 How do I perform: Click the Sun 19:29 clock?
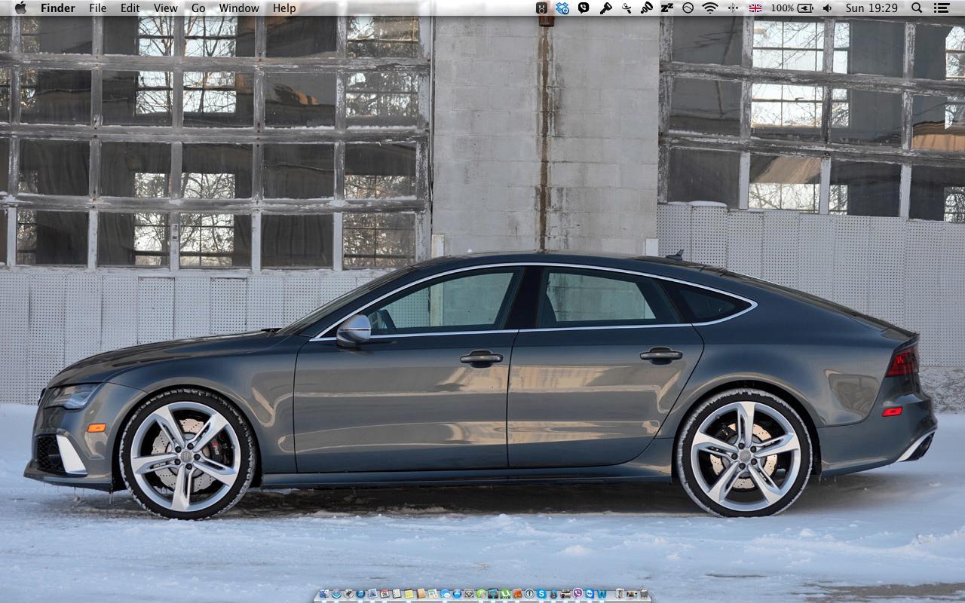(872, 8)
